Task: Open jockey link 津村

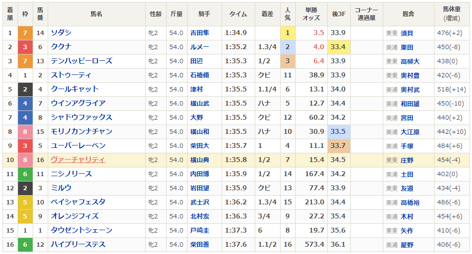Action: pos(197,89)
